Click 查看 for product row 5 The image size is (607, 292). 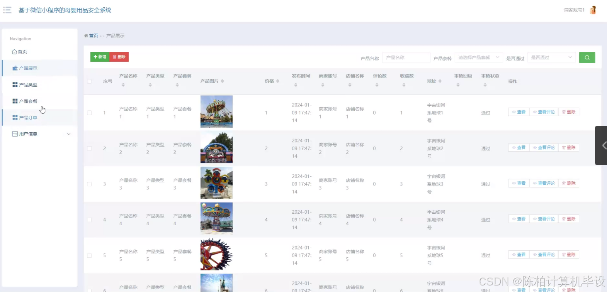(x=519, y=255)
